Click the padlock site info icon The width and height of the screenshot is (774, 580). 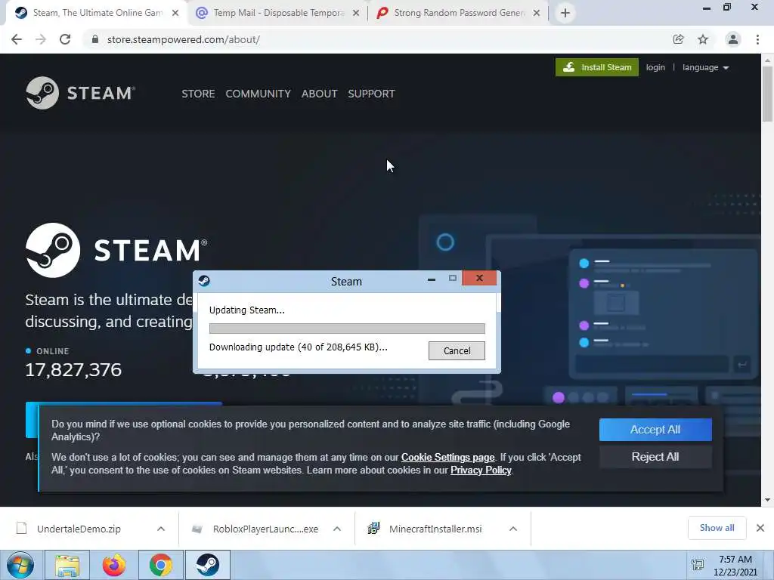click(x=95, y=39)
